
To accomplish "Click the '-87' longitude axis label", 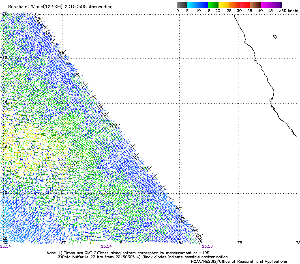I will [62, 243].
